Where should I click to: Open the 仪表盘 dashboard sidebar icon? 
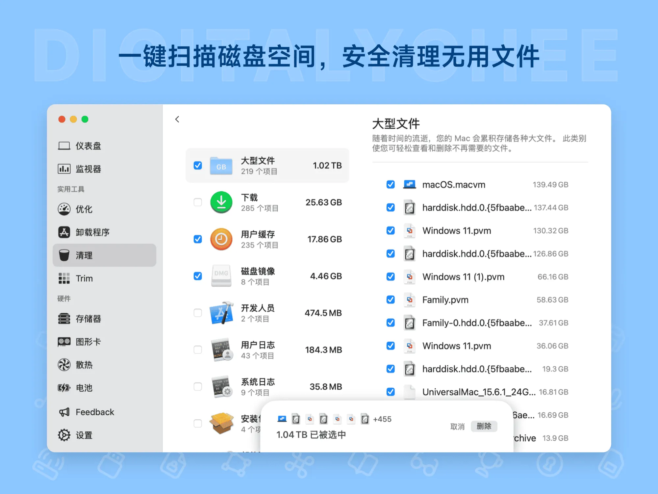click(x=64, y=146)
